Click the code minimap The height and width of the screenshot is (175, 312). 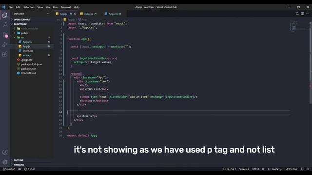(x=298, y=26)
